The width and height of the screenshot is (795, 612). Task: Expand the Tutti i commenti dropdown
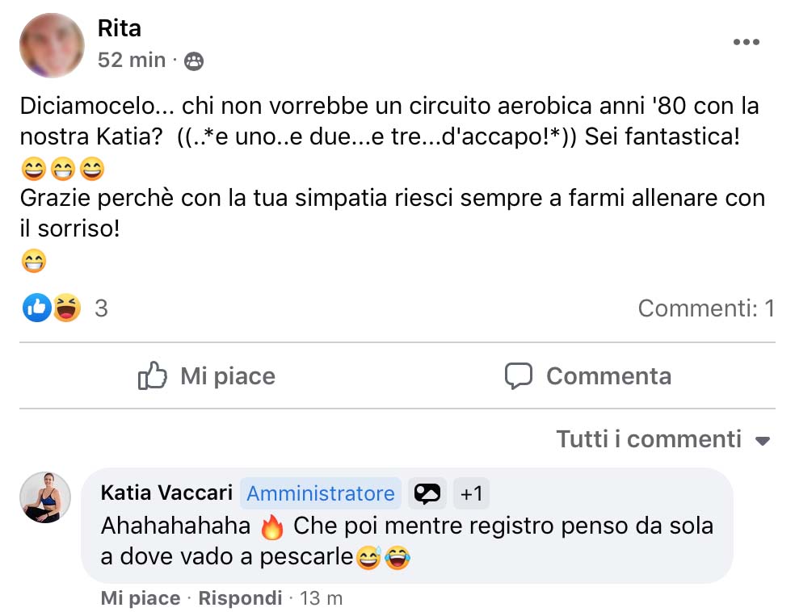(662, 439)
